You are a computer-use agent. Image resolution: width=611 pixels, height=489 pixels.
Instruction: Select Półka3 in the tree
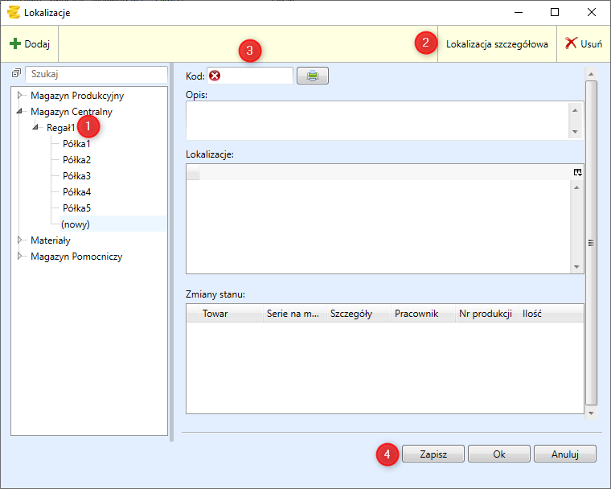(76, 176)
